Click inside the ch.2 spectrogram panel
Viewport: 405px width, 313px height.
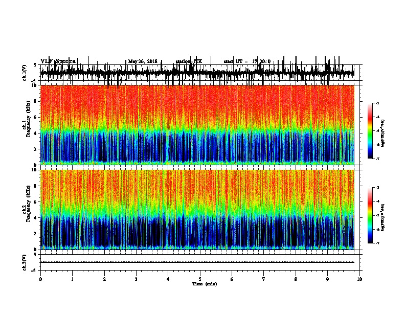197,210
